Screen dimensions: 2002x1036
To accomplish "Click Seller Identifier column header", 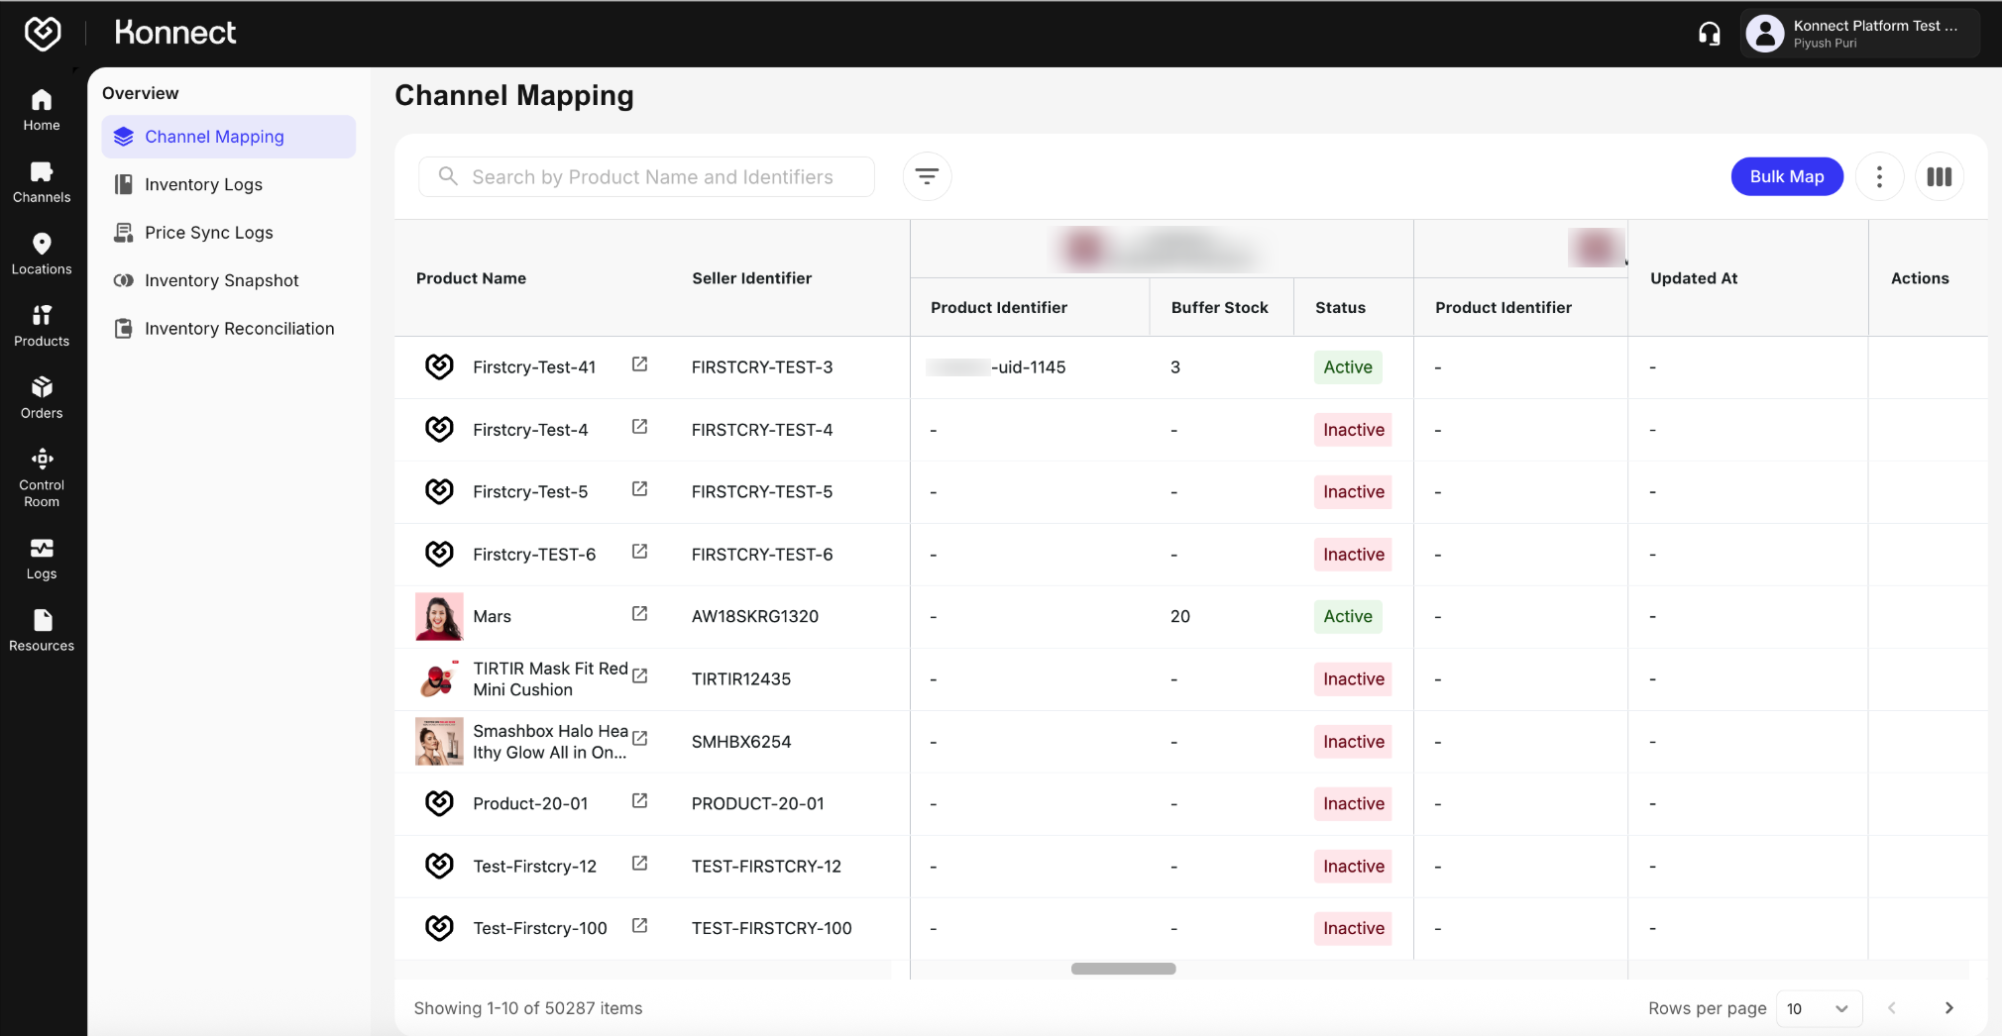I will pyautogui.click(x=752, y=278).
